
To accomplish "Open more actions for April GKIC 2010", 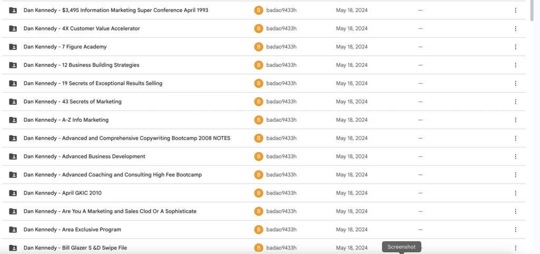I will point(515,193).
